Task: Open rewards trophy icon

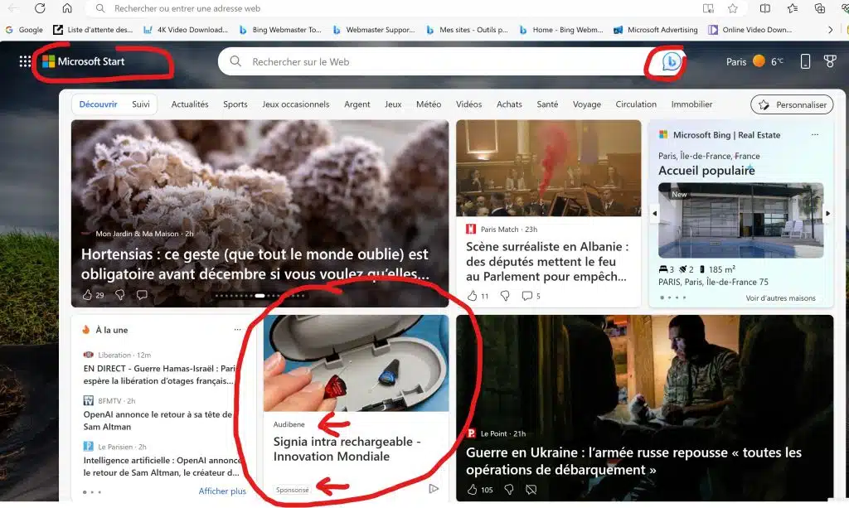Action: (x=829, y=61)
